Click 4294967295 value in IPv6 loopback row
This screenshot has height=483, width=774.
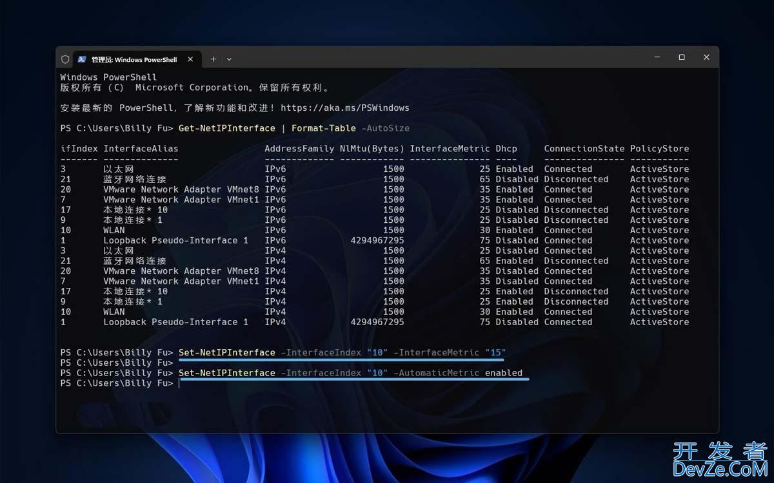(x=377, y=240)
